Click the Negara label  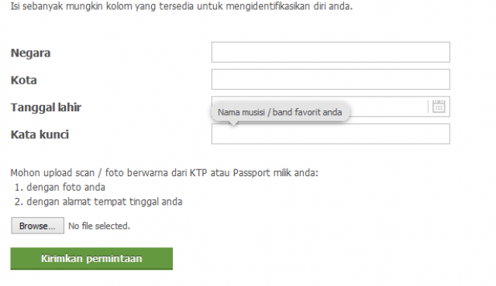[30, 53]
